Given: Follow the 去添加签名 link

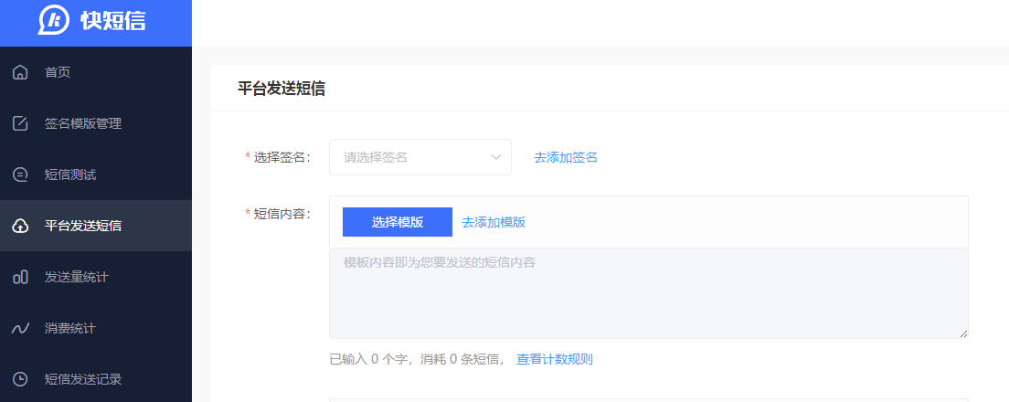Looking at the screenshot, I should coord(566,157).
